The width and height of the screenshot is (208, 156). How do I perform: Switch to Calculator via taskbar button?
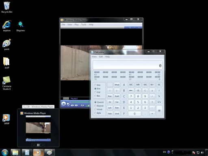point(27,152)
